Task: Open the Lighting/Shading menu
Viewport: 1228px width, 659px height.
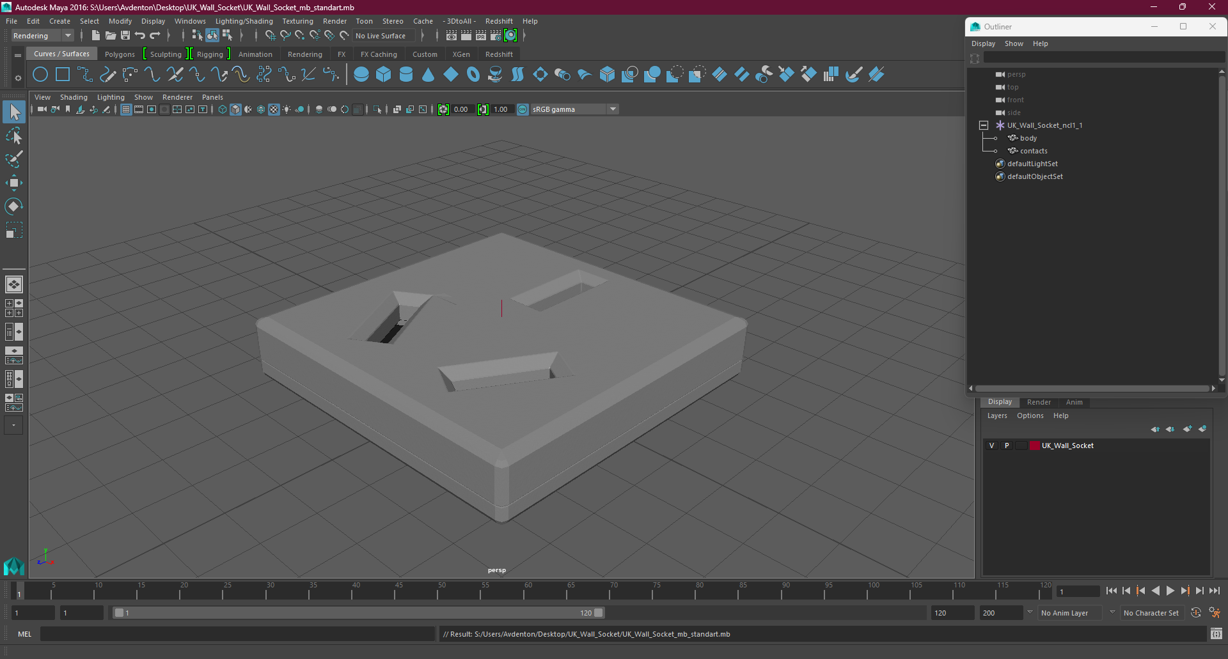Action: (x=244, y=21)
